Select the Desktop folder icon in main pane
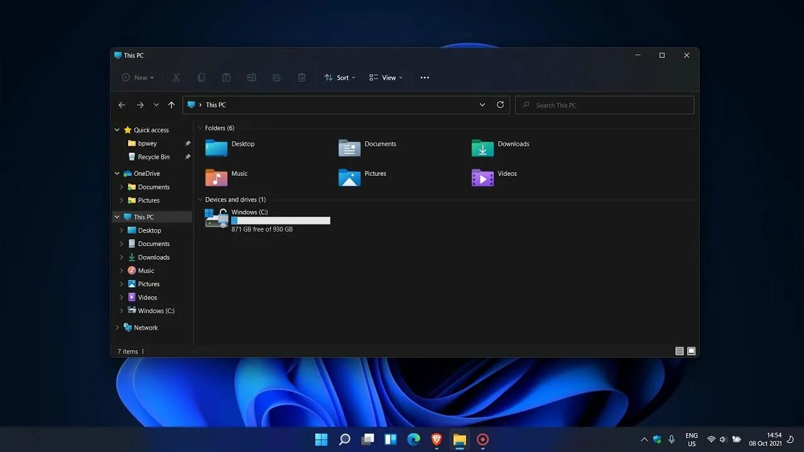Image resolution: width=804 pixels, height=452 pixels. tap(216, 148)
